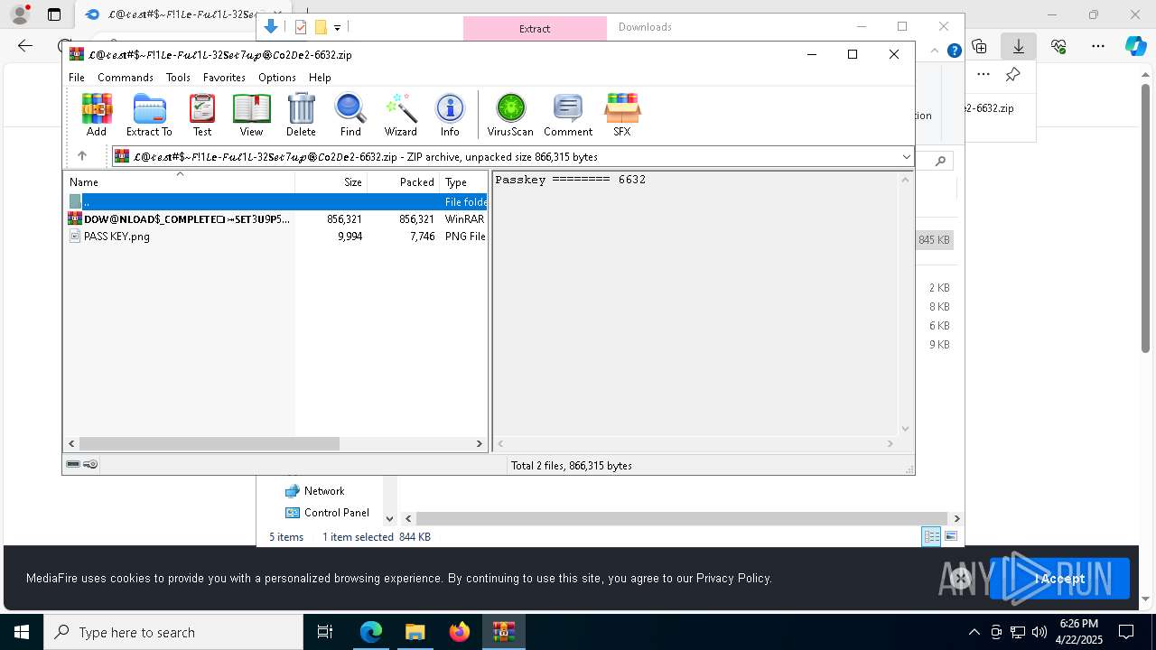Click the new folder icon in Explorer title bar
This screenshot has width=1156, height=650.
click(320, 27)
